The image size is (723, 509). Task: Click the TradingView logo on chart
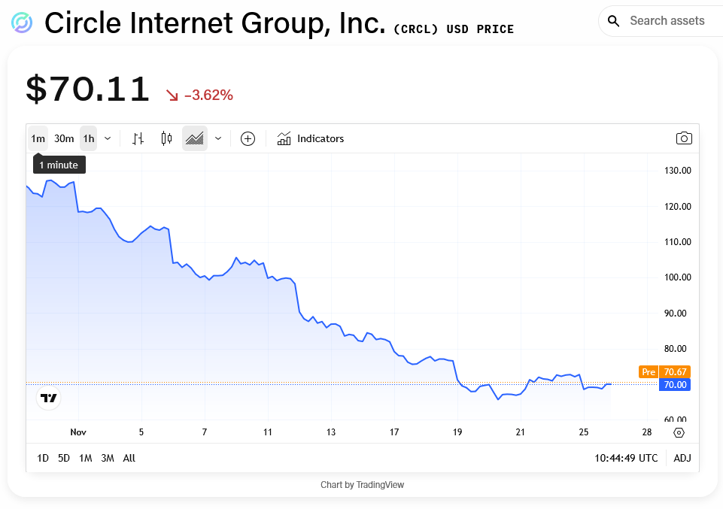tap(49, 398)
